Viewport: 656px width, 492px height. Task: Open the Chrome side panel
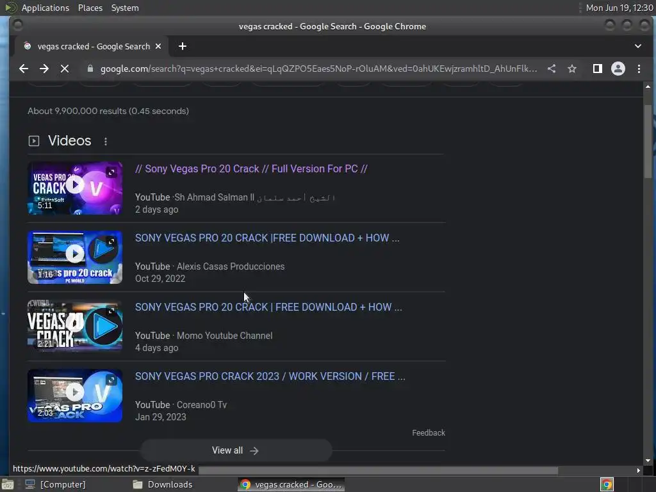coord(598,69)
